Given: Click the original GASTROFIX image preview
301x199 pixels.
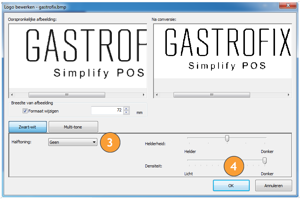Looking at the screenshot, I should (78, 56).
